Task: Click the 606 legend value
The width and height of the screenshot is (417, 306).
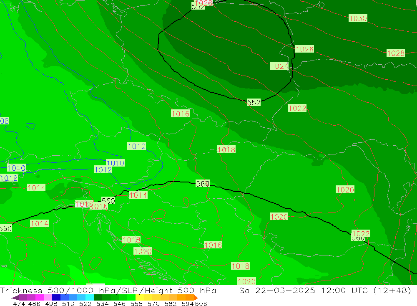Action: click(201, 303)
